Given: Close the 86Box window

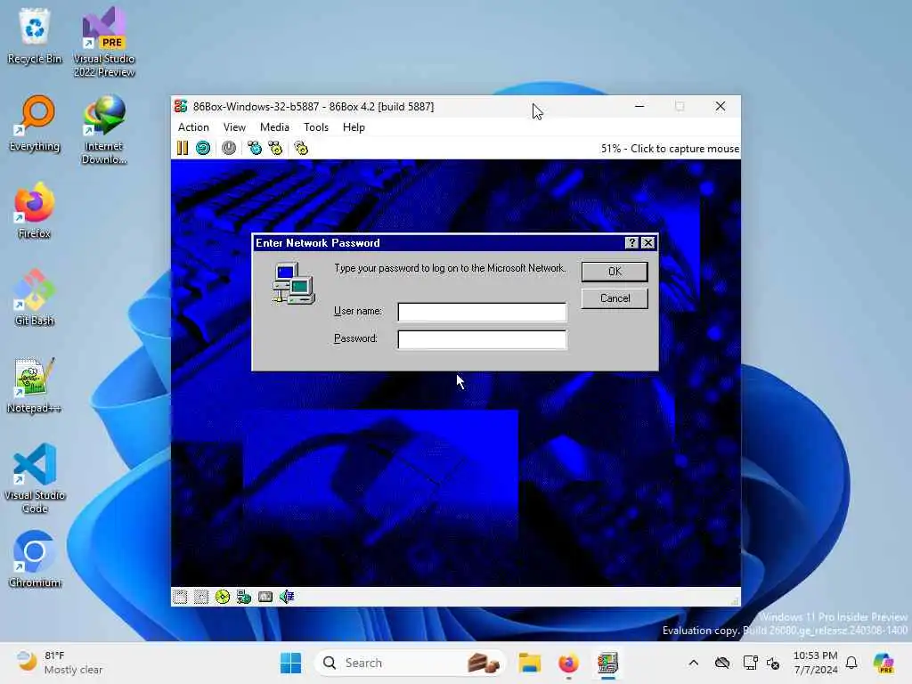Looking at the screenshot, I should [x=721, y=107].
